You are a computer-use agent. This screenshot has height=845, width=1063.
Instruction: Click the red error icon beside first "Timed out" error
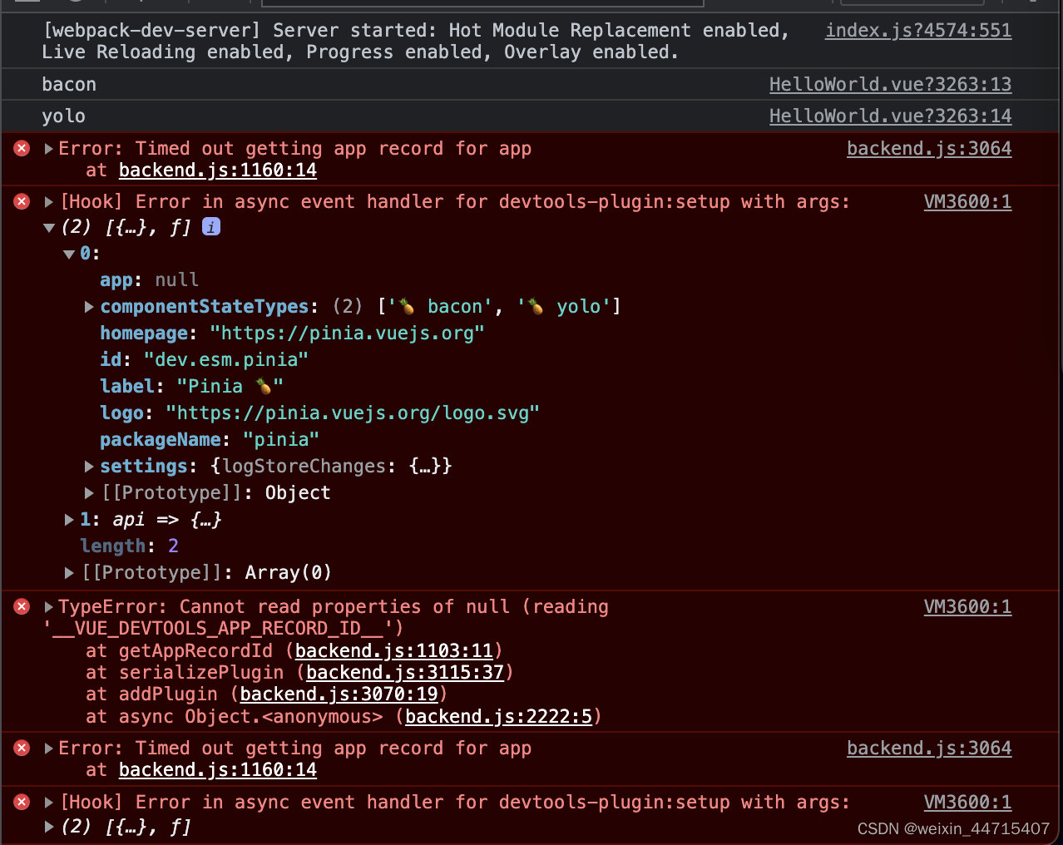[x=21, y=148]
